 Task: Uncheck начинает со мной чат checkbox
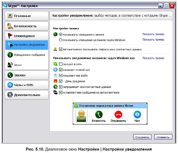point(61,70)
